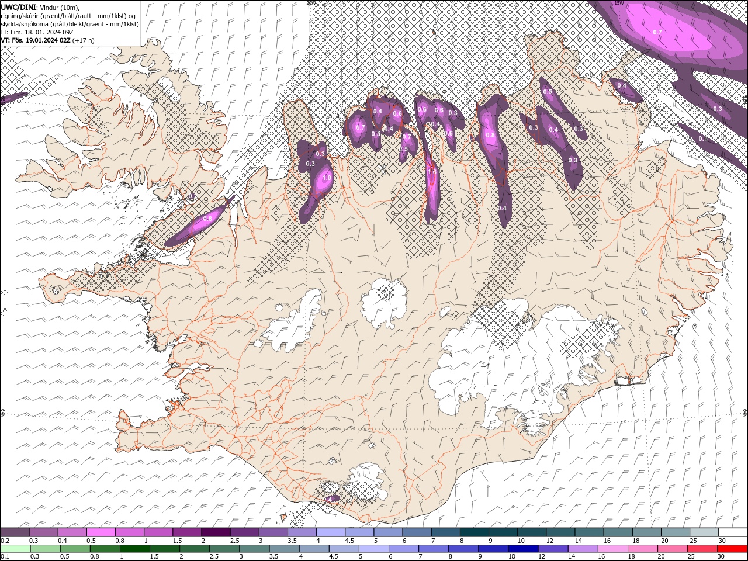Select the white swatch above 30 on snow scale
Image resolution: width=748 pixels, height=561 pixels.
733,532
